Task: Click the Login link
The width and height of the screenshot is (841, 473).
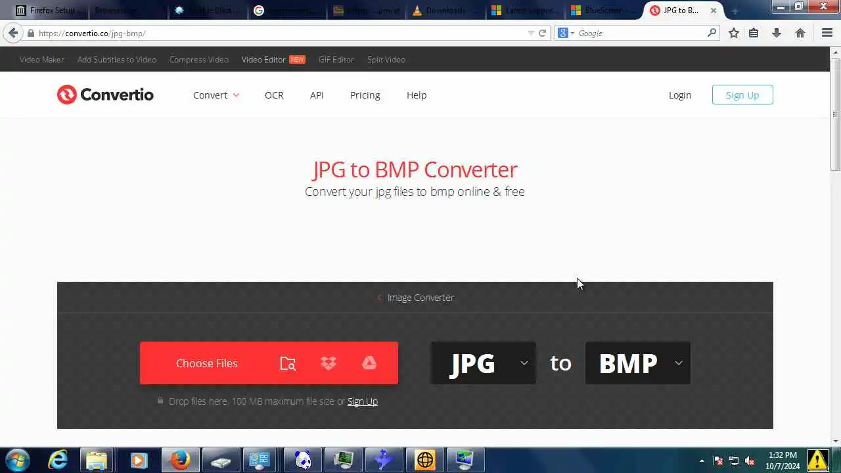Action: point(680,95)
